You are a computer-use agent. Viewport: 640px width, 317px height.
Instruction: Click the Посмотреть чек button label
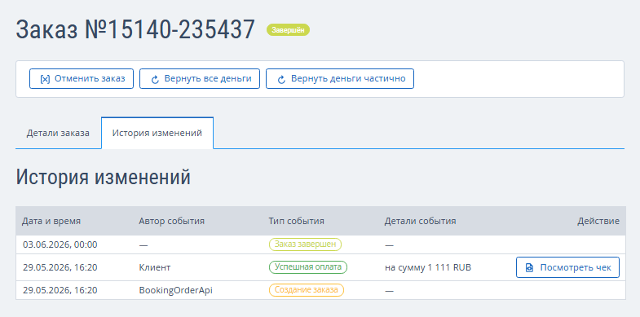(x=576, y=267)
